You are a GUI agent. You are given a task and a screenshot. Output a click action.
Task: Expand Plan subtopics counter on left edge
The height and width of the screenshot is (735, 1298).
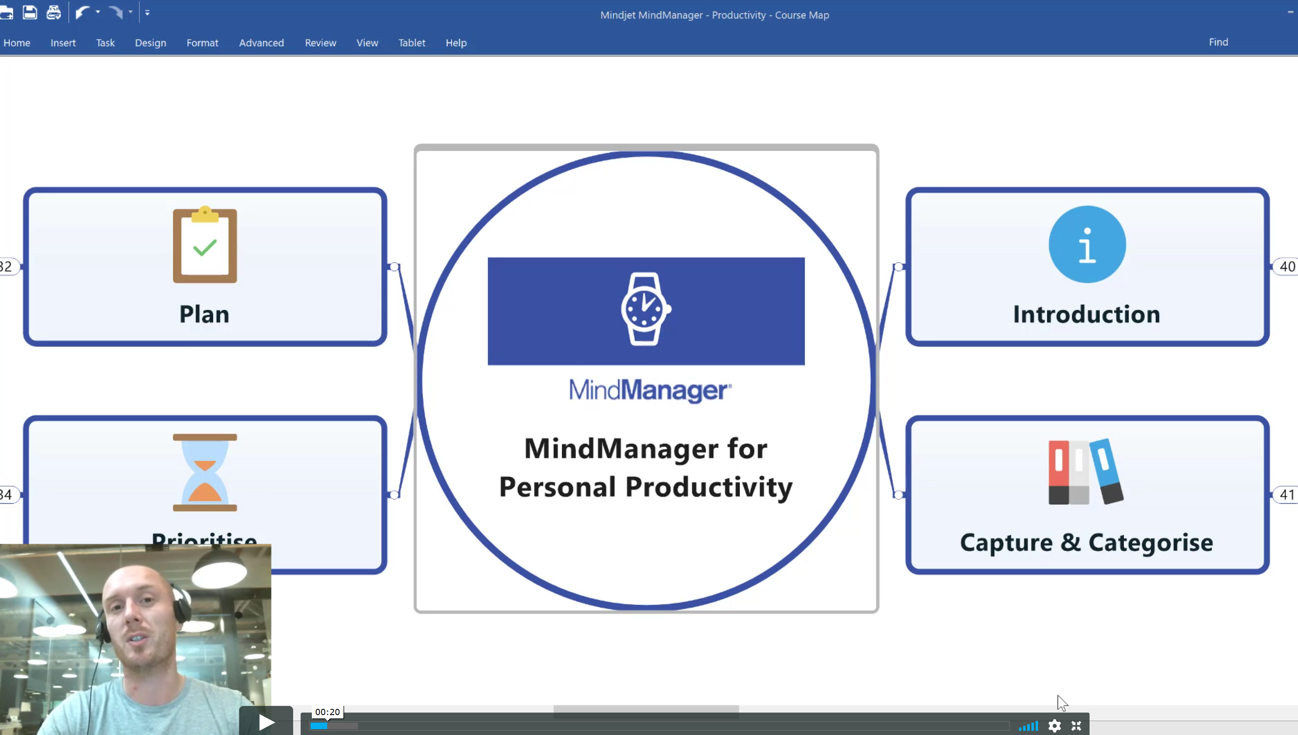(x=9, y=267)
